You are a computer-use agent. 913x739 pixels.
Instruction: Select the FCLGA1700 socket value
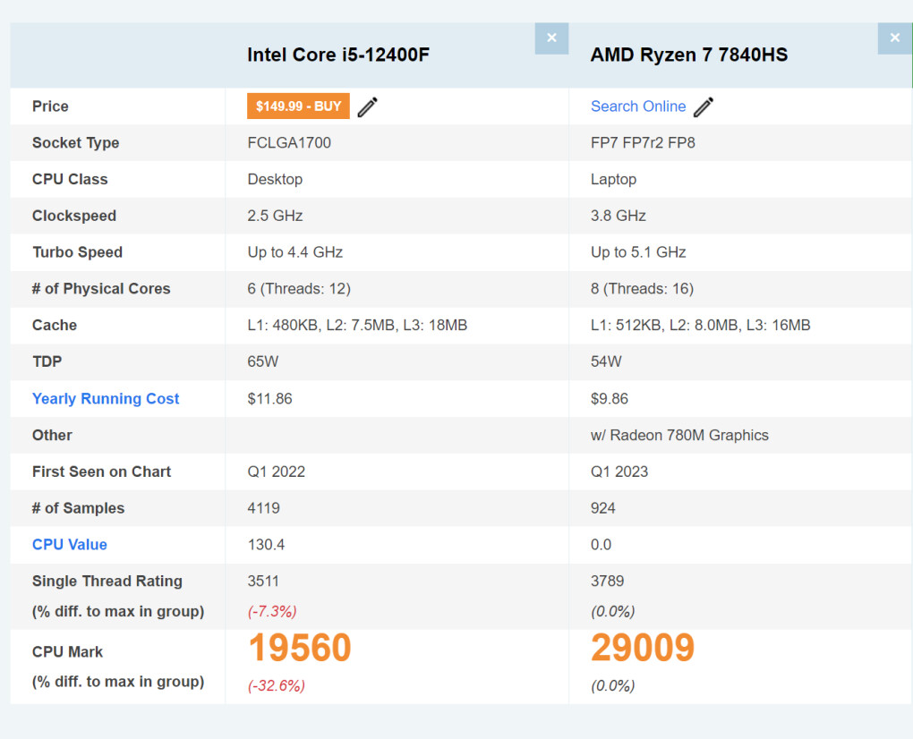[x=289, y=142]
